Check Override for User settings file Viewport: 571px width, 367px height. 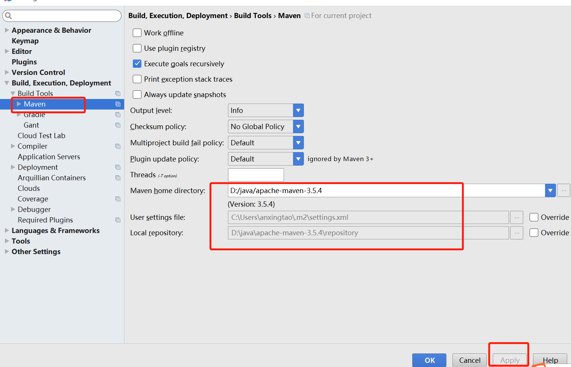click(x=534, y=217)
